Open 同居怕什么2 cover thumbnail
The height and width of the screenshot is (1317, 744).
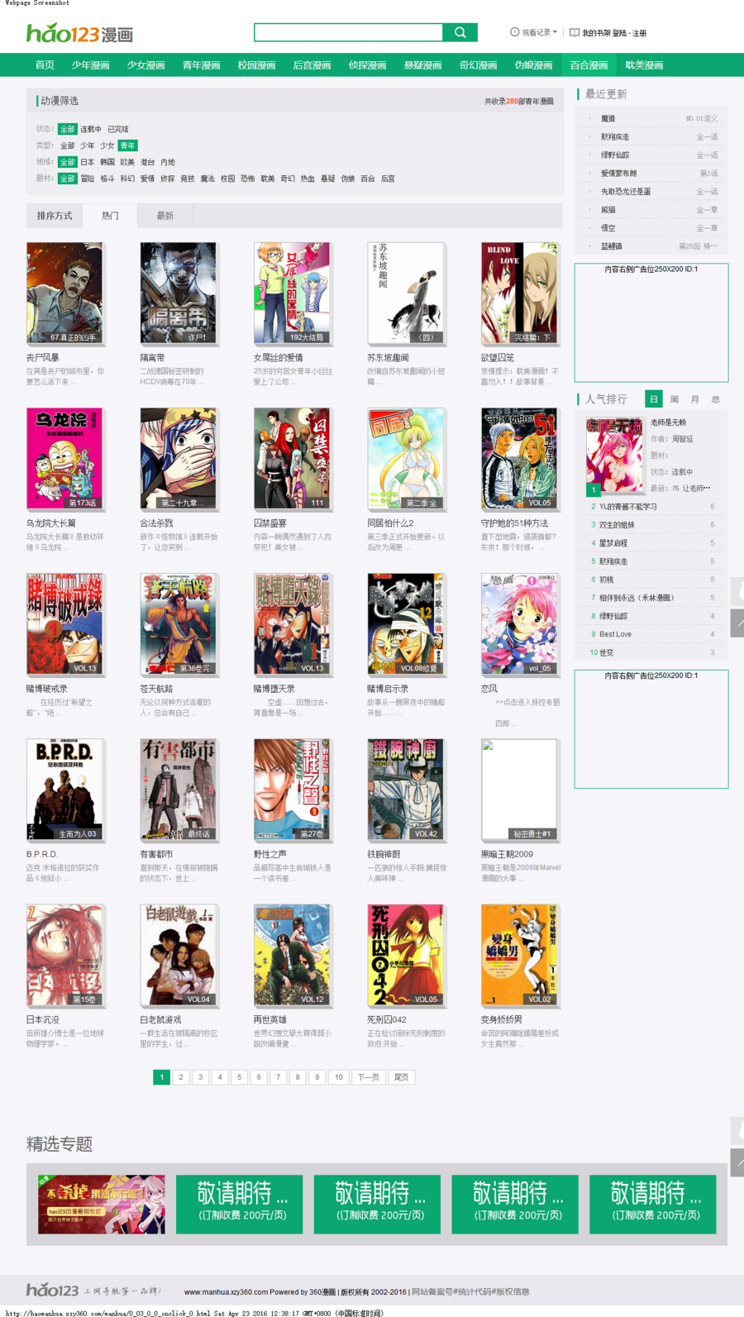coord(405,459)
